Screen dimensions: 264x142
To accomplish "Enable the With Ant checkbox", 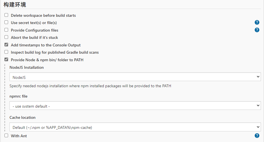I will (x=6, y=136).
